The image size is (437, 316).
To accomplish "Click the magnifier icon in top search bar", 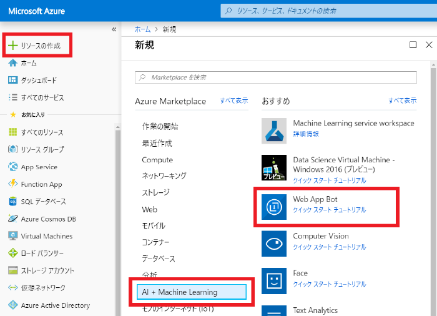I will 228,11.
